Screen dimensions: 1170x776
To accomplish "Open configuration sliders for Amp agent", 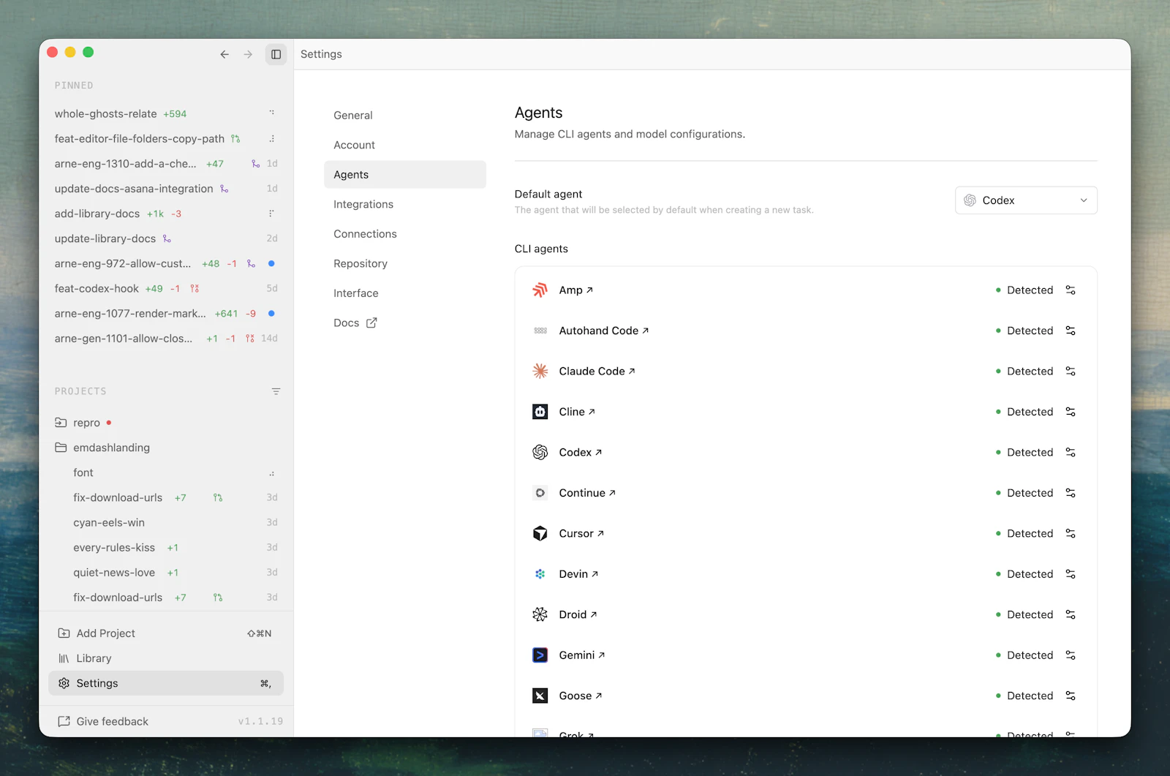I will click(1071, 290).
